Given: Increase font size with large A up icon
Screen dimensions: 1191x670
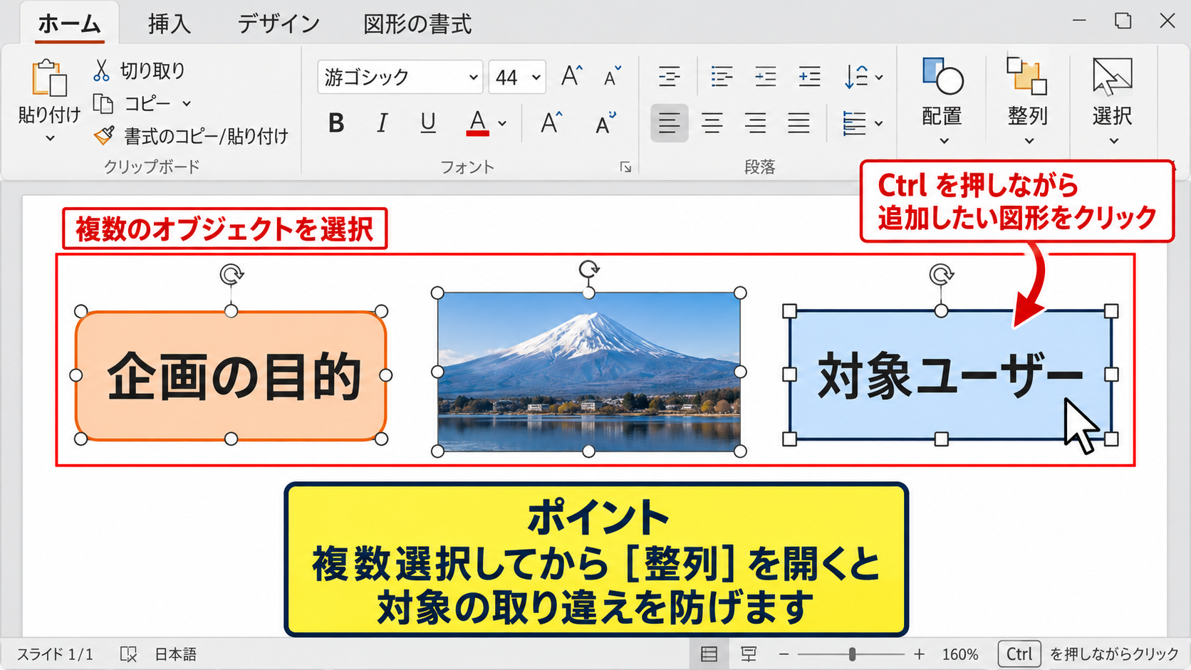Looking at the screenshot, I should [x=571, y=76].
